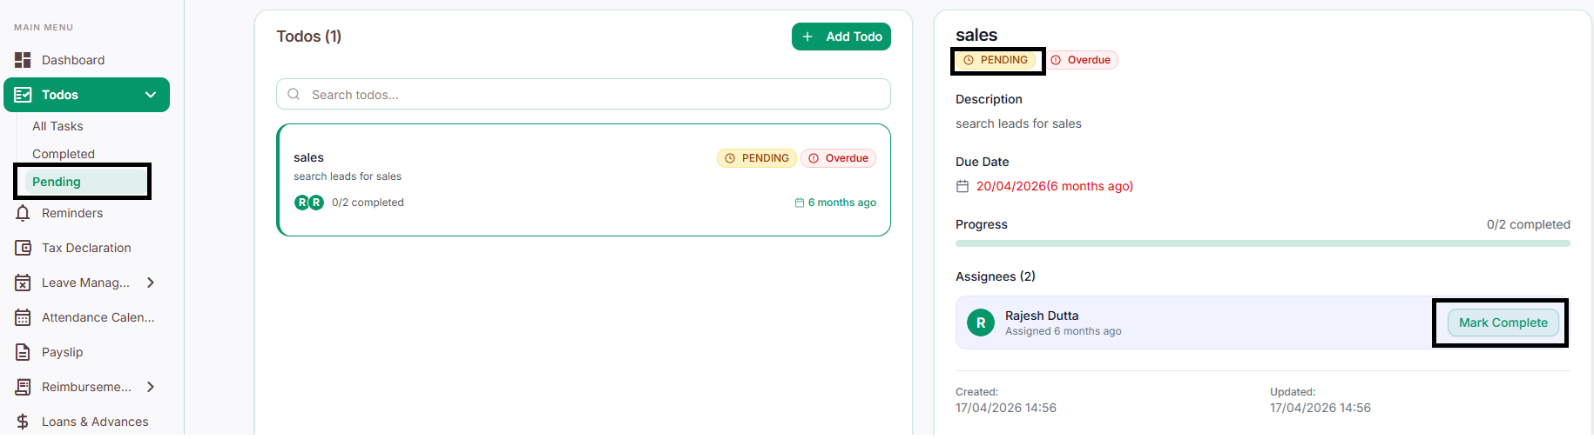
Task: Go to Reminders in the sidebar
Action: click(x=72, y=213)
